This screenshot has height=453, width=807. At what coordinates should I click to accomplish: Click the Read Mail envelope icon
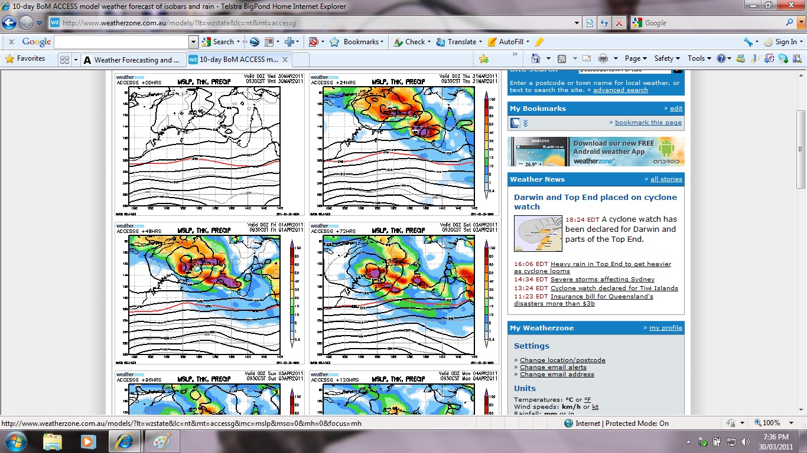tap(587, 58)
